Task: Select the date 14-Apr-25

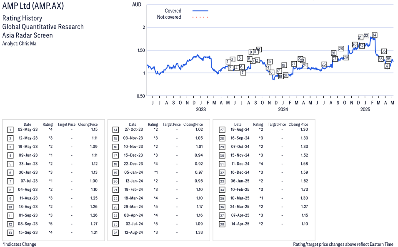Action: pos(240,224)
